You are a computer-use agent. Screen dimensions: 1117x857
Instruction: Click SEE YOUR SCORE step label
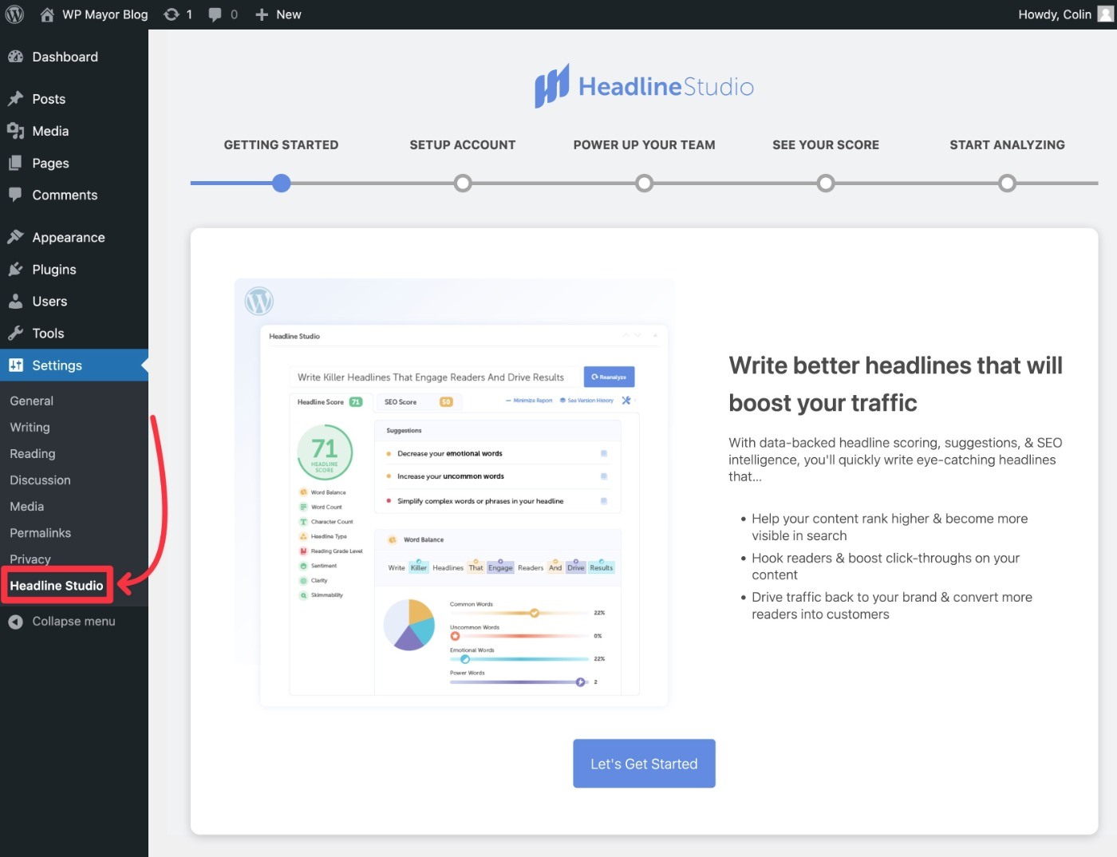[x=826, y=144]
